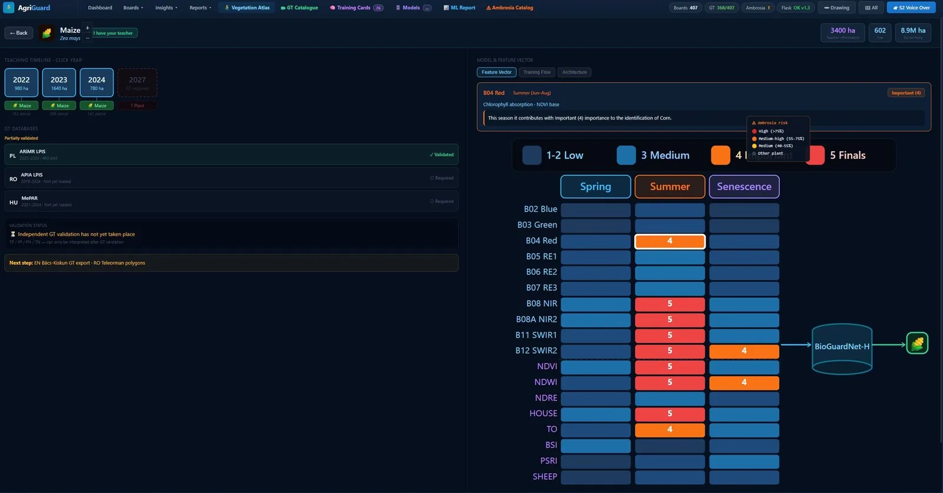Viewport: 943px width, 493px height.
Task: Expand the Reports dropdown menu
Action: (x=200, y=8)
